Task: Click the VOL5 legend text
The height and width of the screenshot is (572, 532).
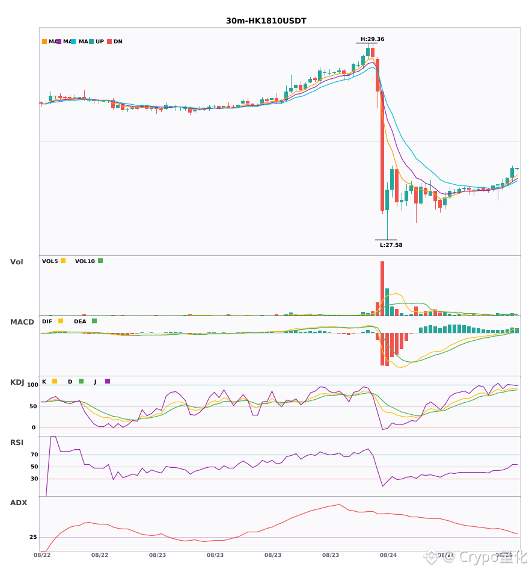Action: 50,261
